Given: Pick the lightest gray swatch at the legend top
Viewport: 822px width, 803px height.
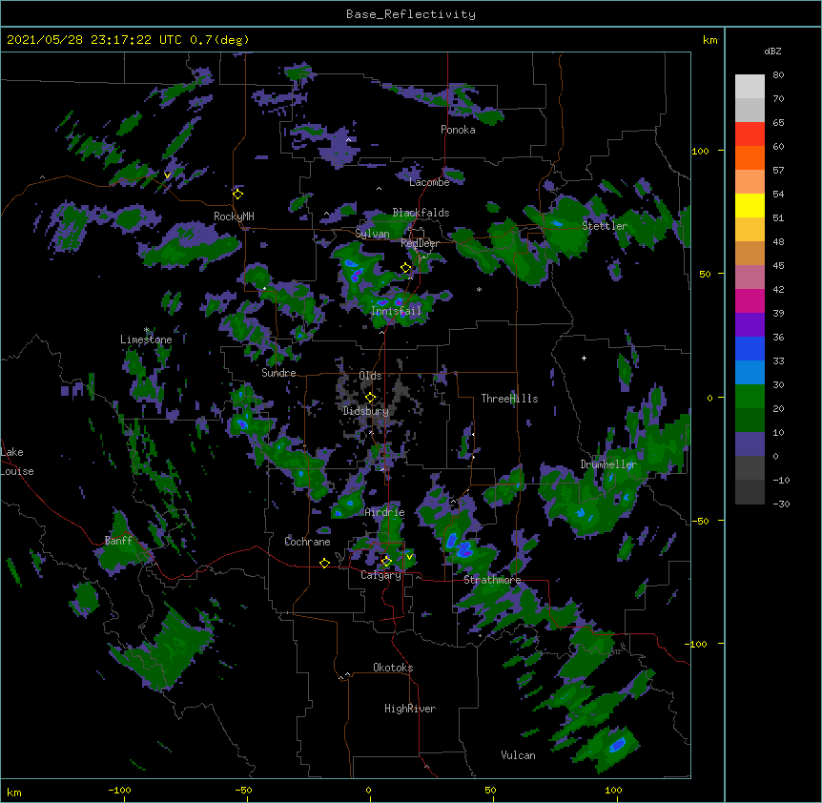Looking at the screenshot, I should coord(750,87).
